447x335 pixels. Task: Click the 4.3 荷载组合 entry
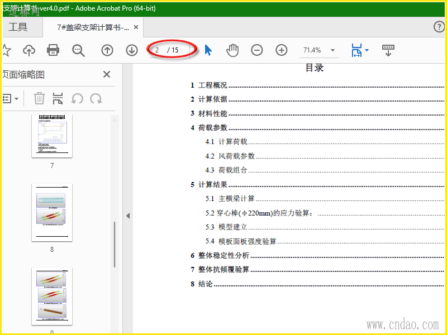tap(325, 170)
